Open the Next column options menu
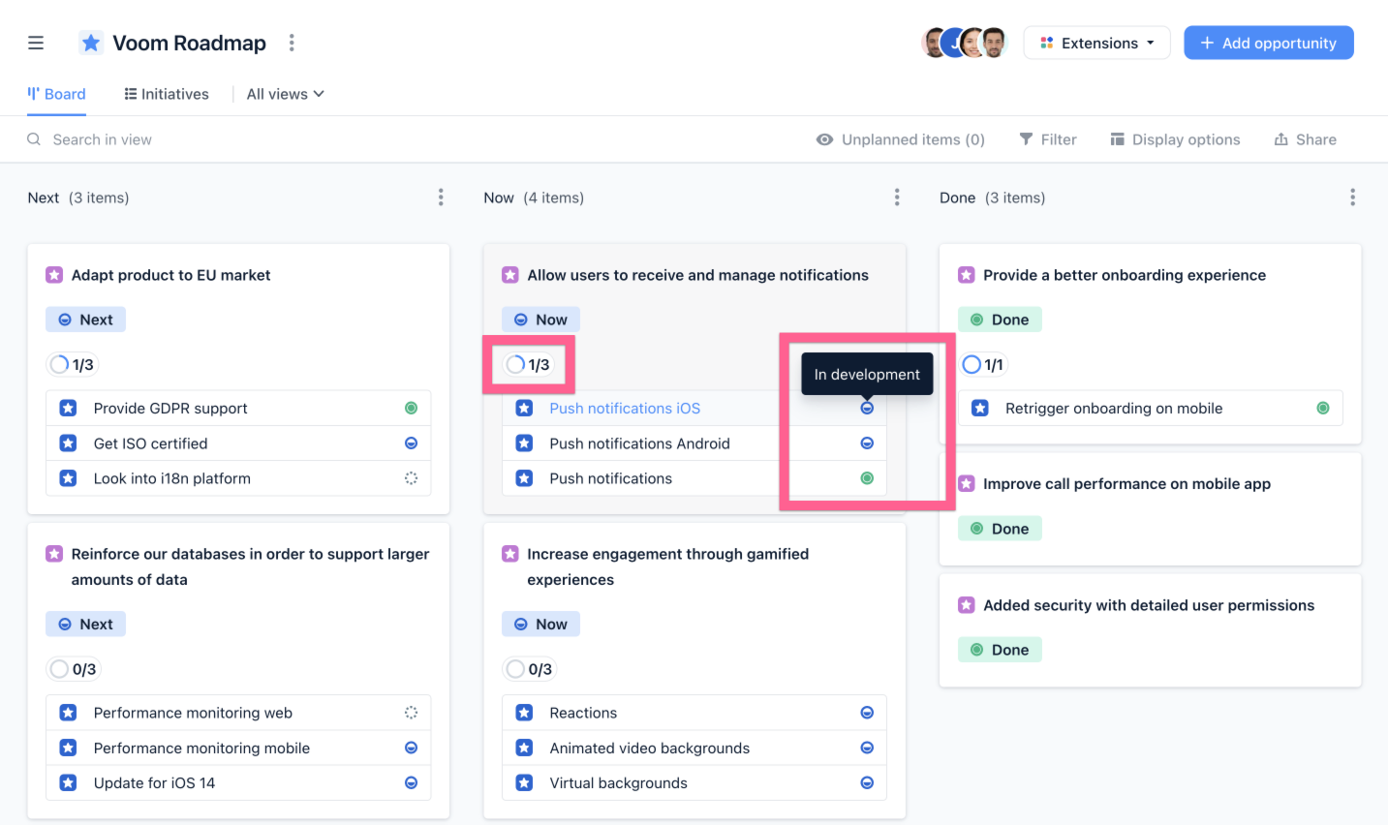The image size is (1388, 825). point(441,198)
